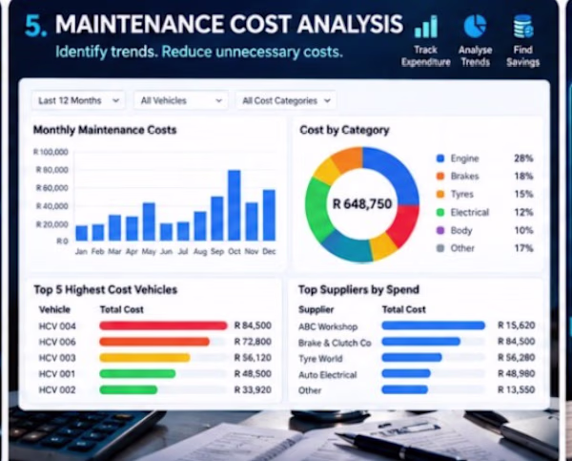Viewport: 572px width, 461px height.
Task: Click the ABC Workshop supplier name
Action: 328,326
